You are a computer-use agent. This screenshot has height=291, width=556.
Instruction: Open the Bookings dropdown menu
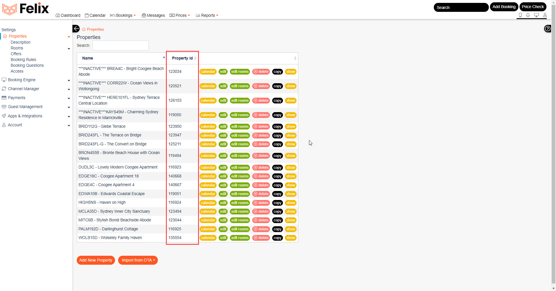tap(123, 15)
